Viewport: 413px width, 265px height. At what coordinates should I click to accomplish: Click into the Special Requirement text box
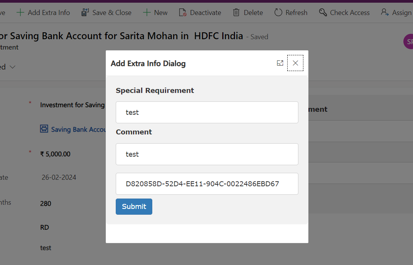click(x=207, y=113)
